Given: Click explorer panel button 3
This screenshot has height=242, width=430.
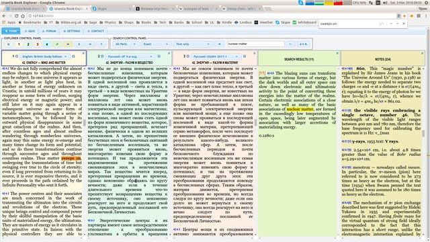Looking at the screenshot, I should tap(38, 44).
